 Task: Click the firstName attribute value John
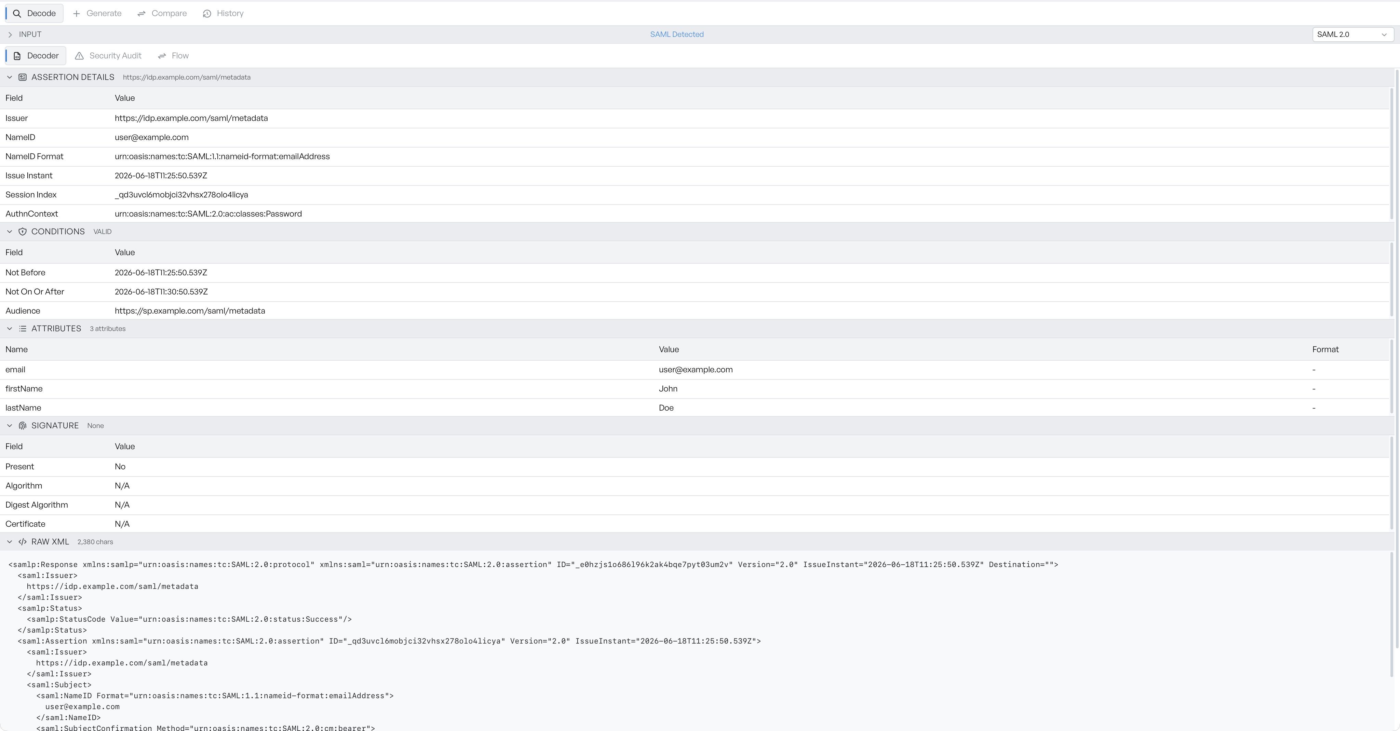(x=668, y=389)
